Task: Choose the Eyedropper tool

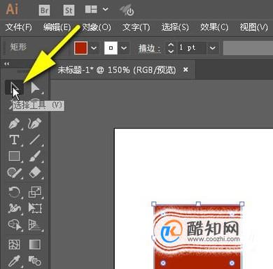Action: point(14,261)
